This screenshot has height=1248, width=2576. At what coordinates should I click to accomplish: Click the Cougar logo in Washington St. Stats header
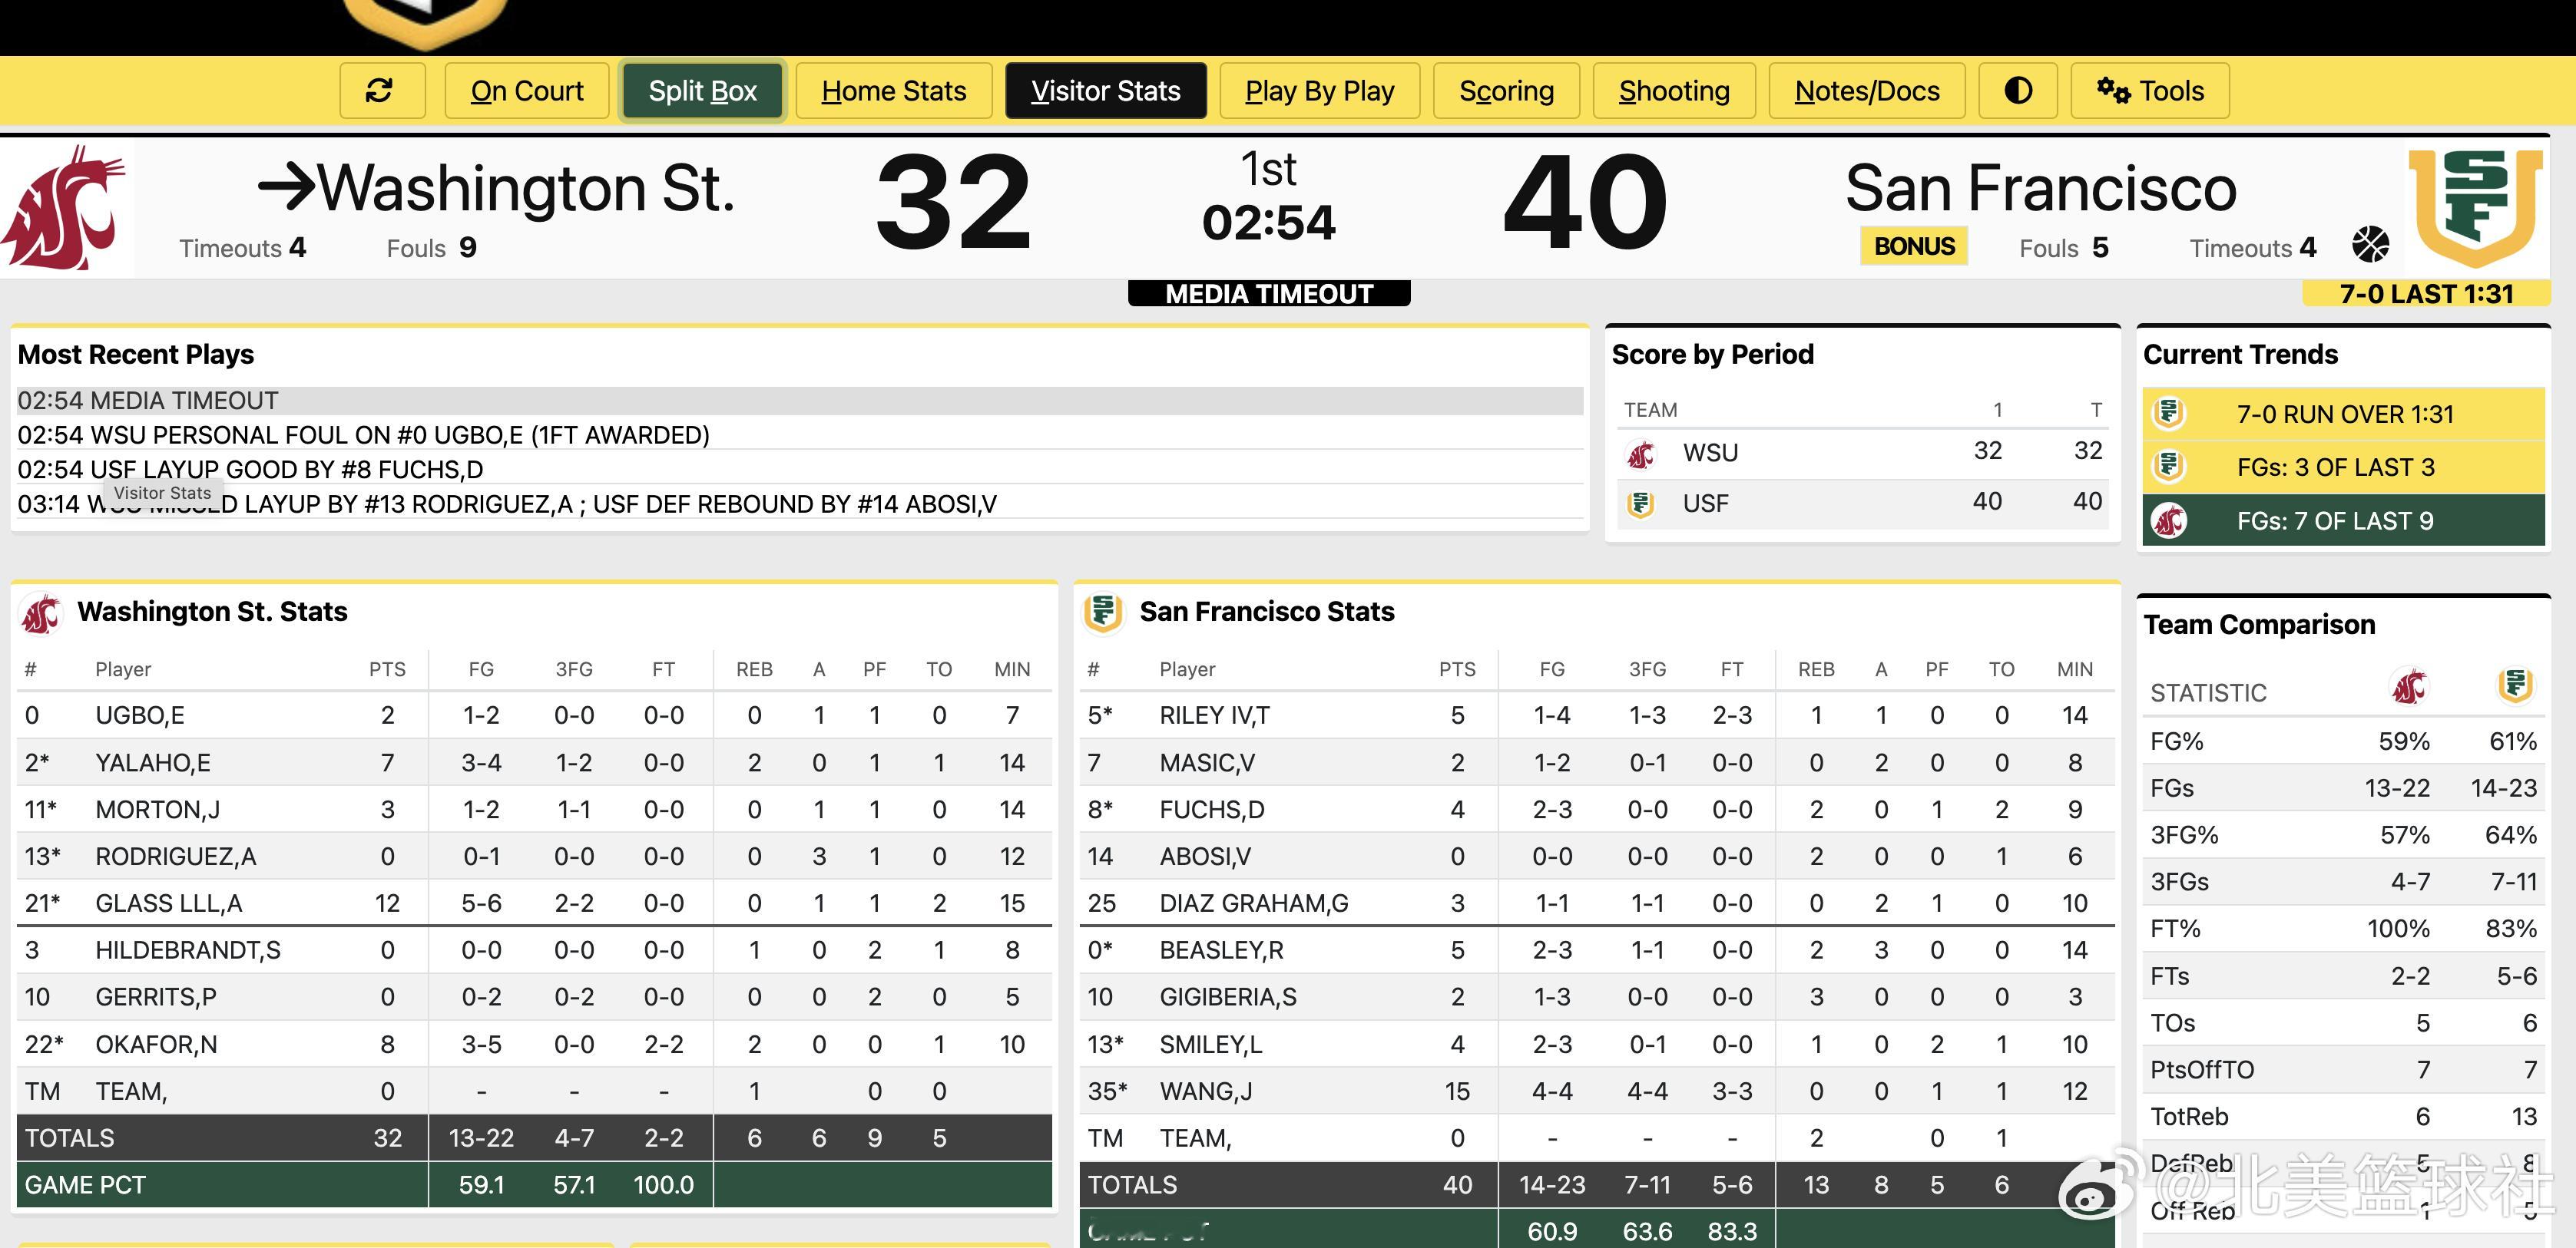click(41, 612)
